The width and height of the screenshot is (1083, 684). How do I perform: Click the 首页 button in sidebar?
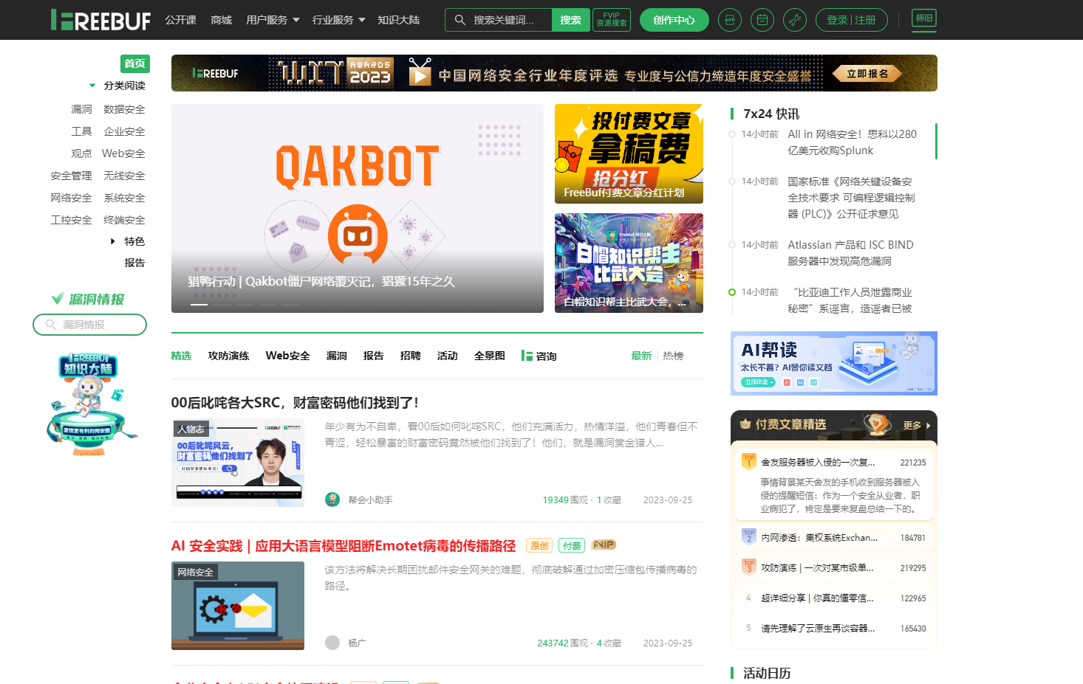coord(135,63)
